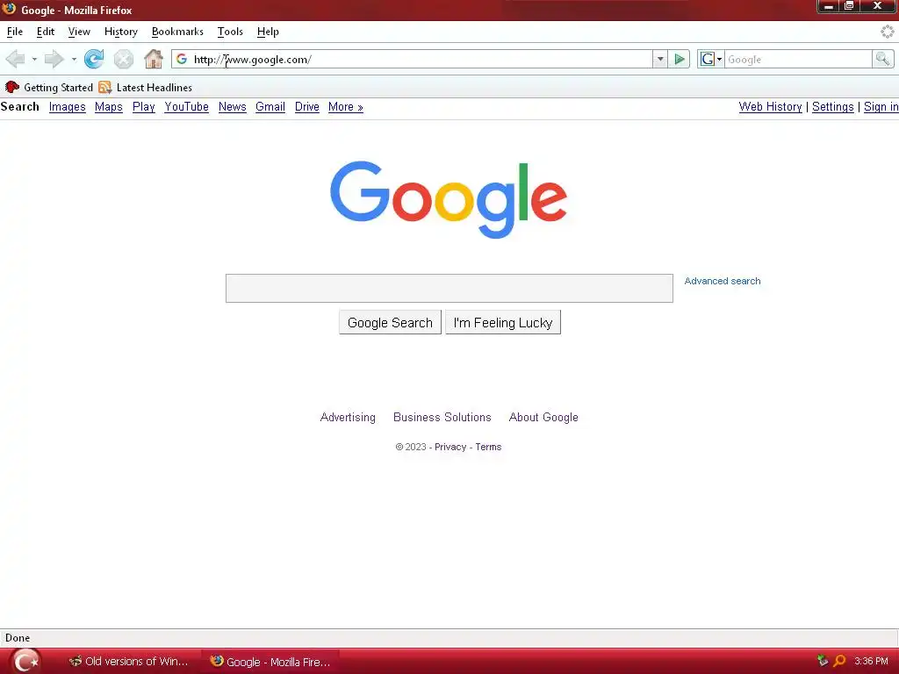Click the Google logo image
The image size is (899, 674).
pos(449,199)
